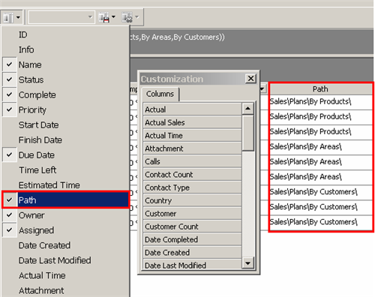Viewport: 375px width, 297px height.
Task: Click the Path column header
Action: (x=320, y=89)
